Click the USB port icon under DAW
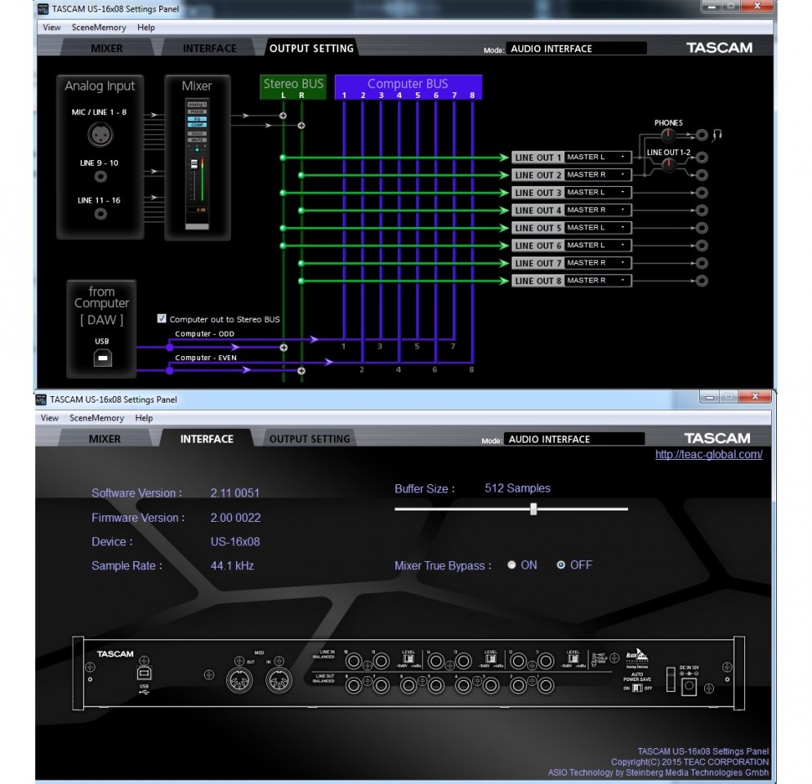 103,358
